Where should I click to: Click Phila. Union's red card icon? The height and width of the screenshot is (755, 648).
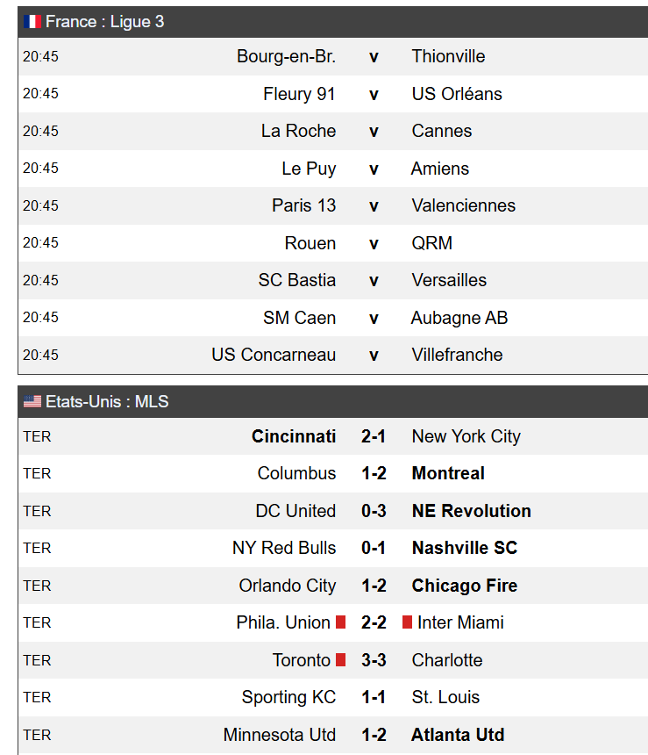click(x=340, y=622)
